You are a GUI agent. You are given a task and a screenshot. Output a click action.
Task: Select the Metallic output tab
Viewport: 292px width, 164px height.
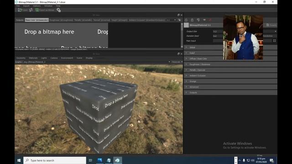tap(83, 20)
